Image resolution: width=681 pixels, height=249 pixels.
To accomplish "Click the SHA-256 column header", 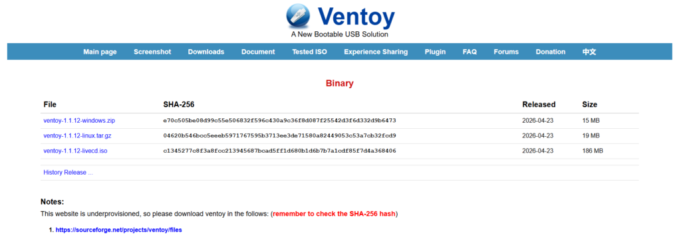I will pyautogui.click(x=178, y=104).
